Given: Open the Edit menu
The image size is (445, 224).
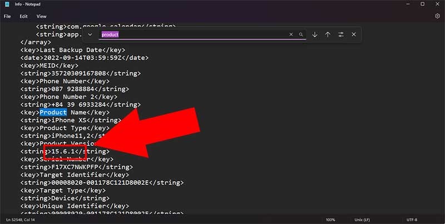Looking at the screenshot, I should tap(23, 17).
